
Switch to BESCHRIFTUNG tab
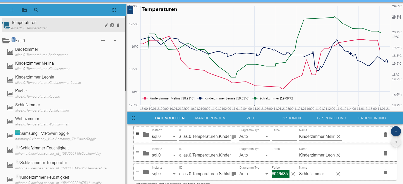[332, 118]
